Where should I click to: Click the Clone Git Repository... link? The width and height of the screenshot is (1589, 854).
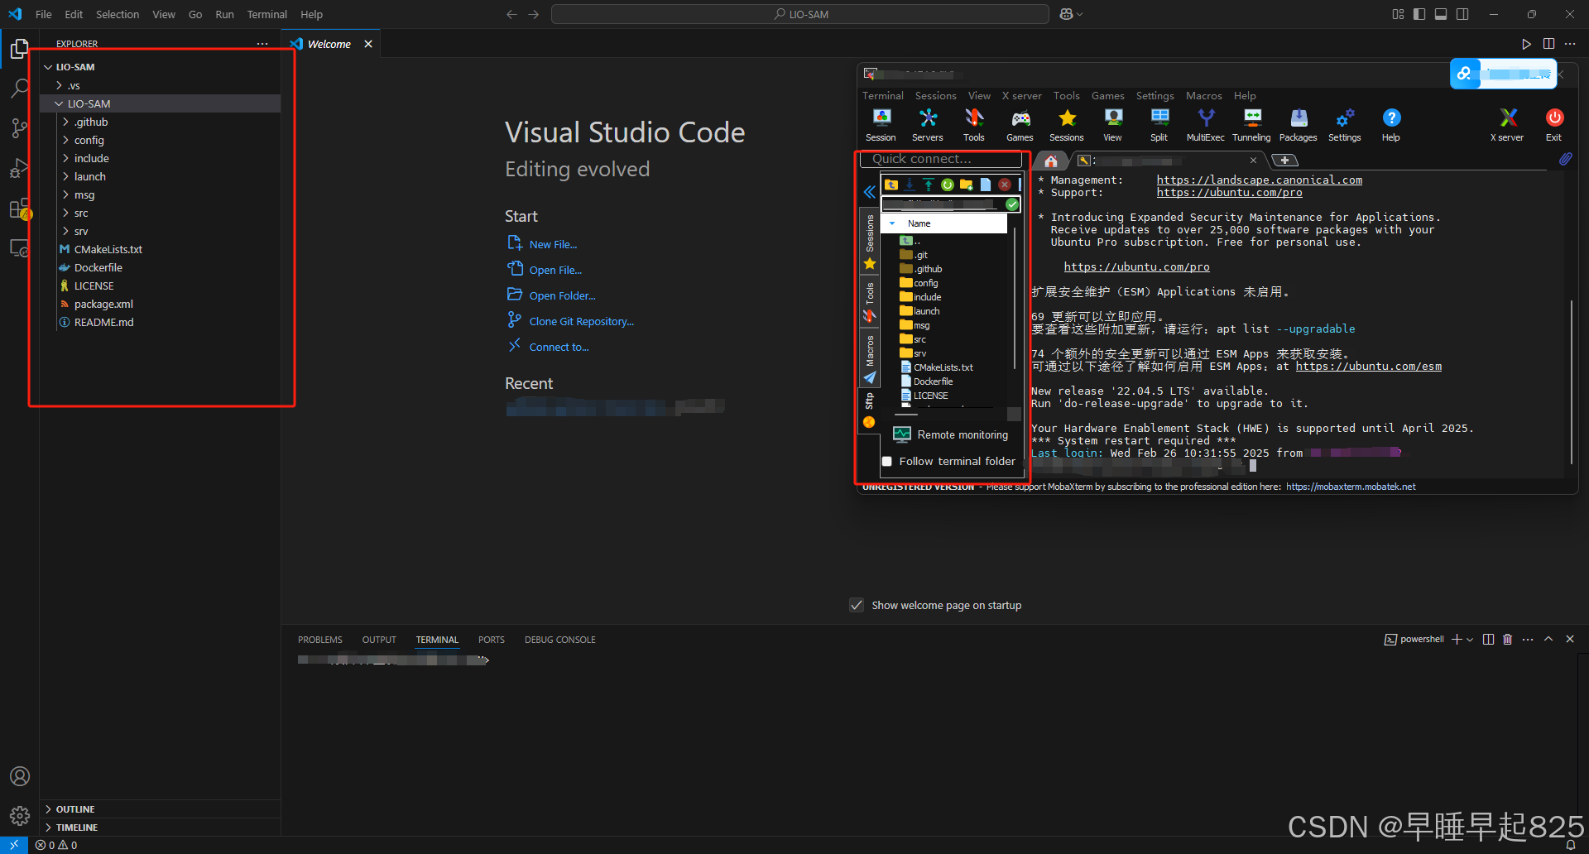pos(582,321)
